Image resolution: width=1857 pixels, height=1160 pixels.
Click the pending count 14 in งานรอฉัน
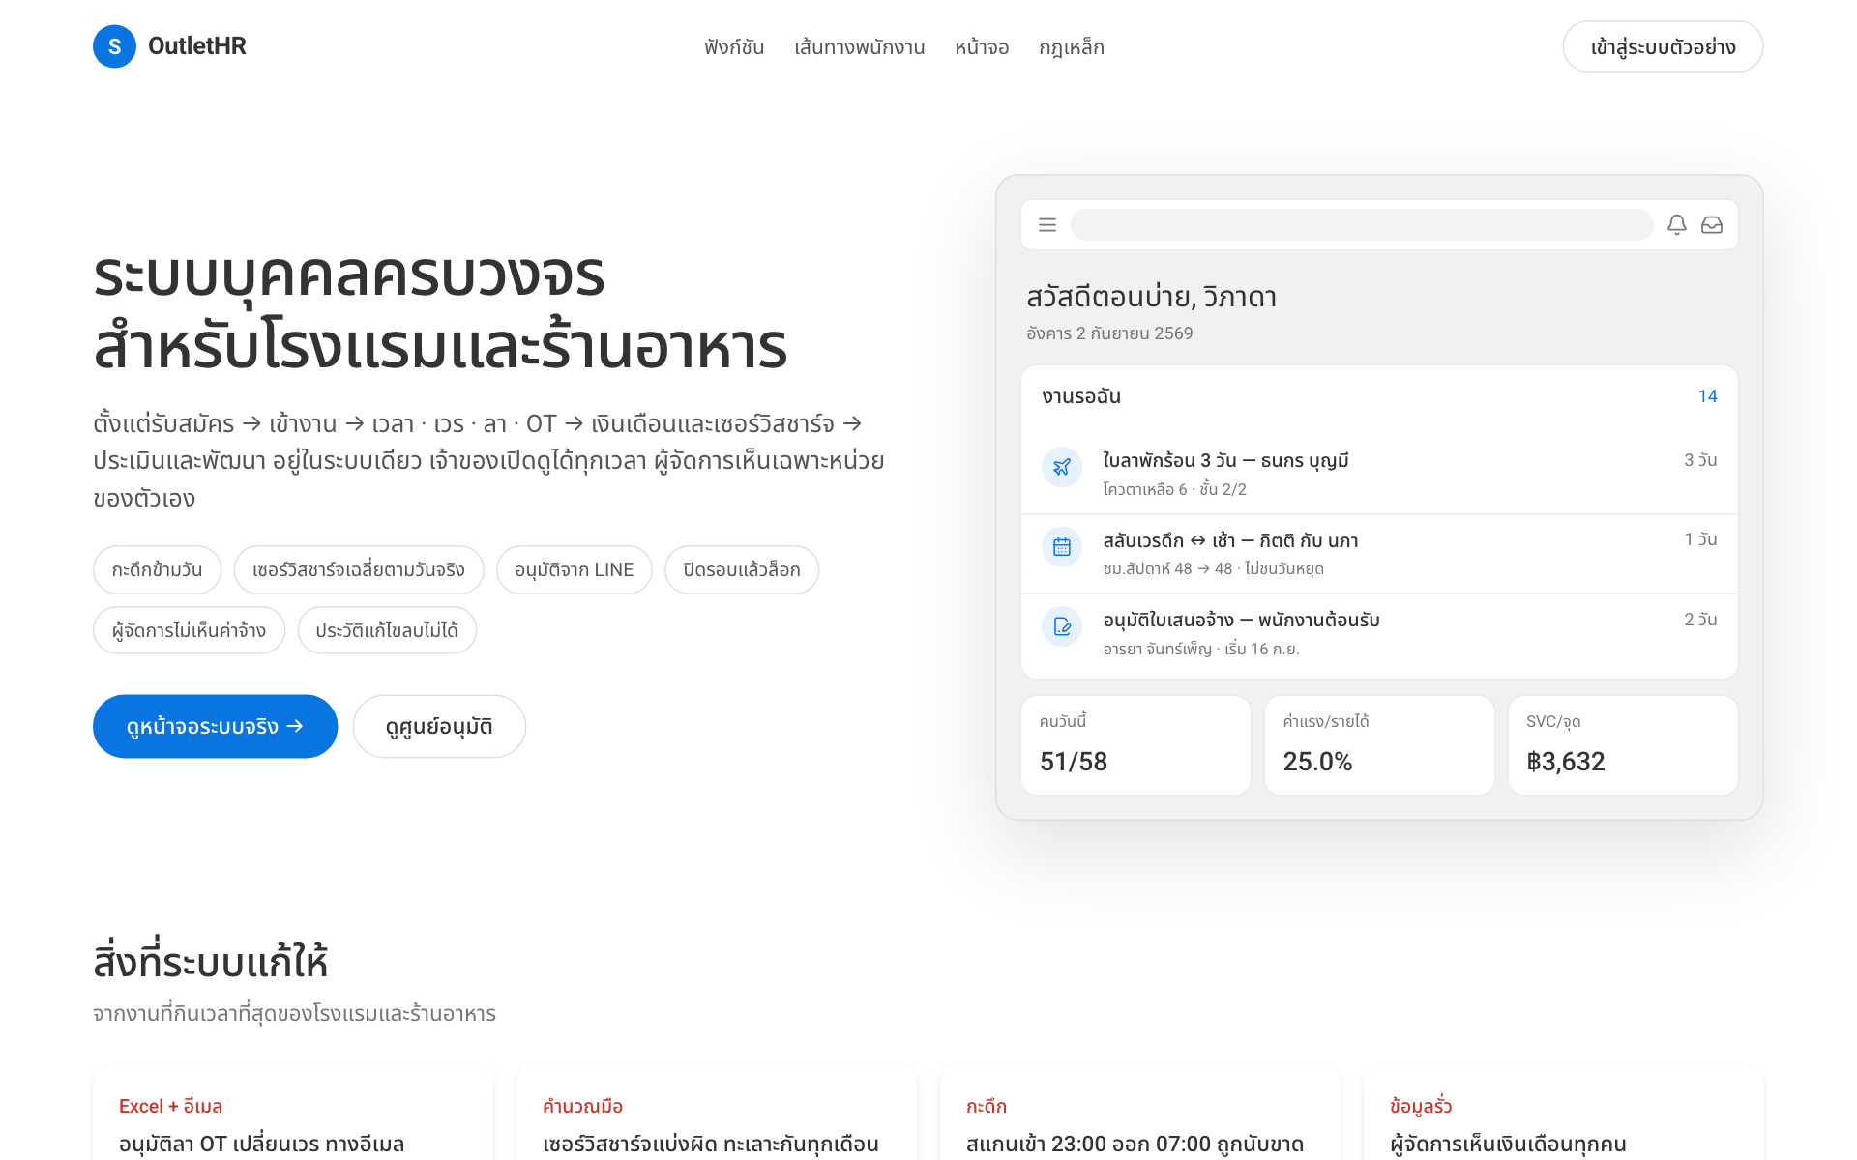(x=1707, y=396)
